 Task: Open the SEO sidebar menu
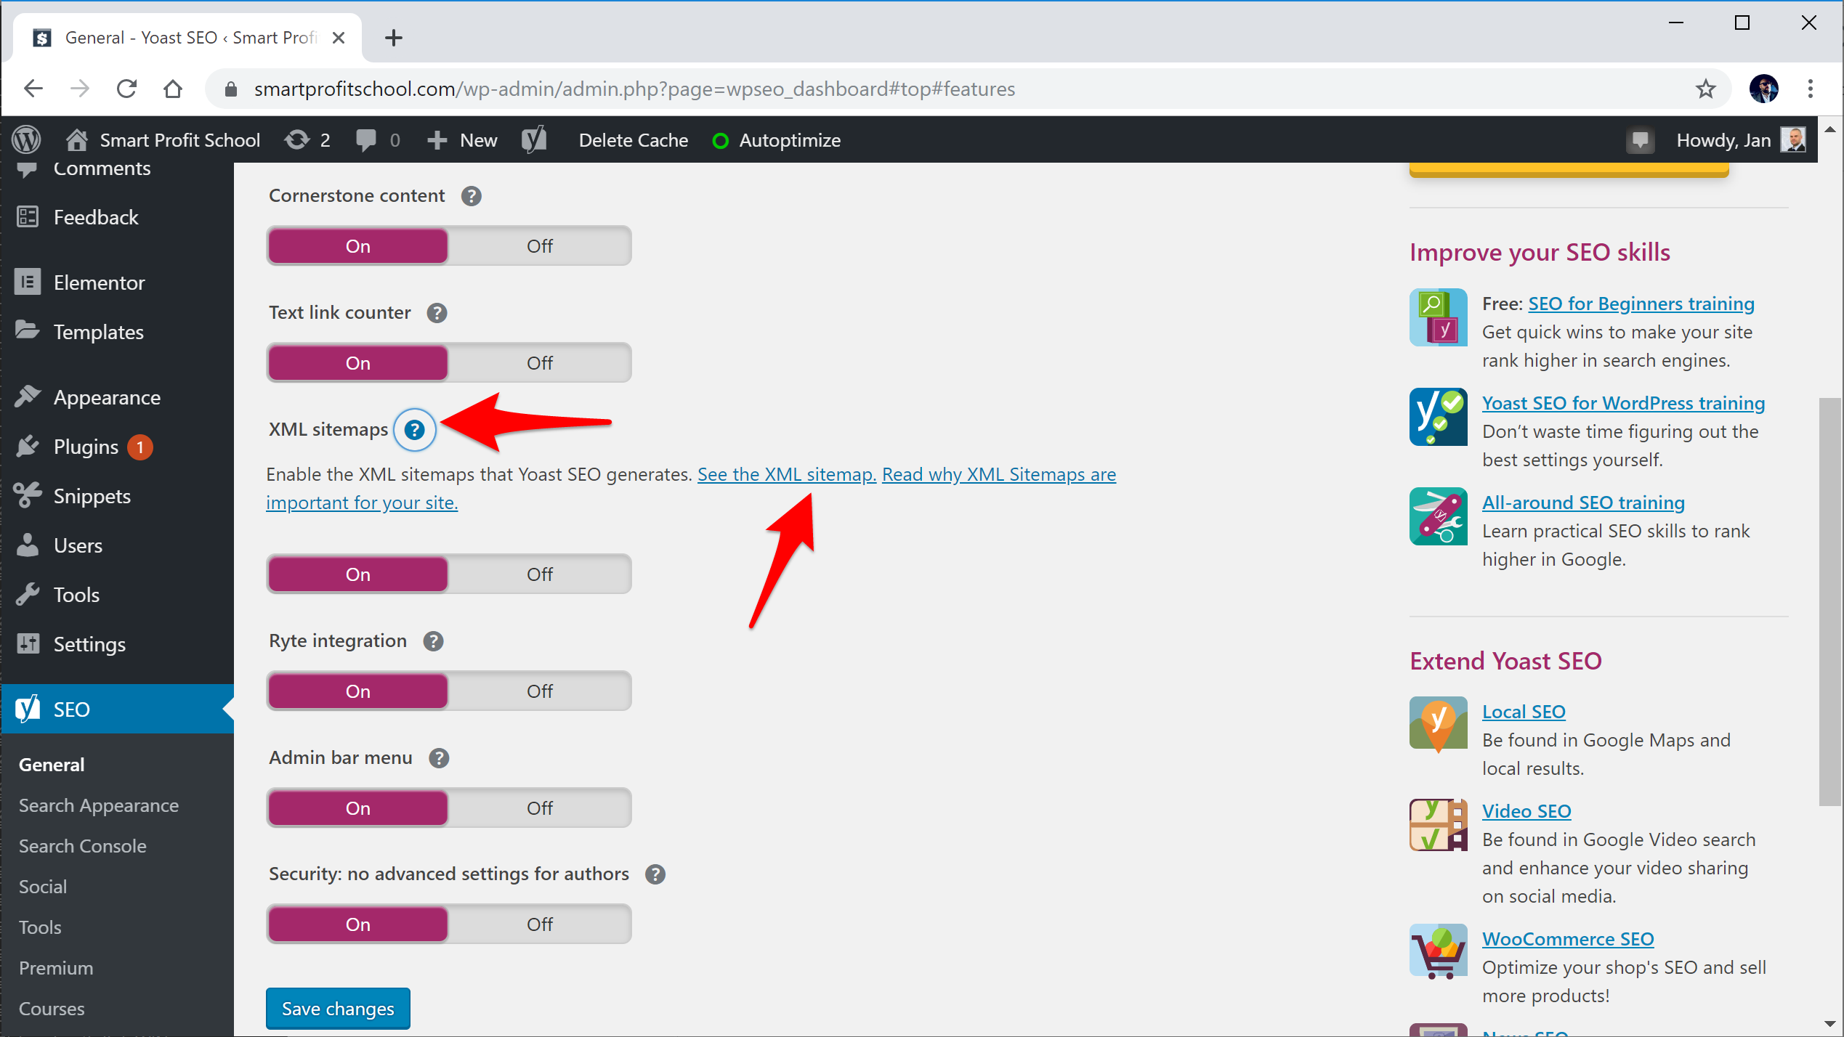pos(117,709)
